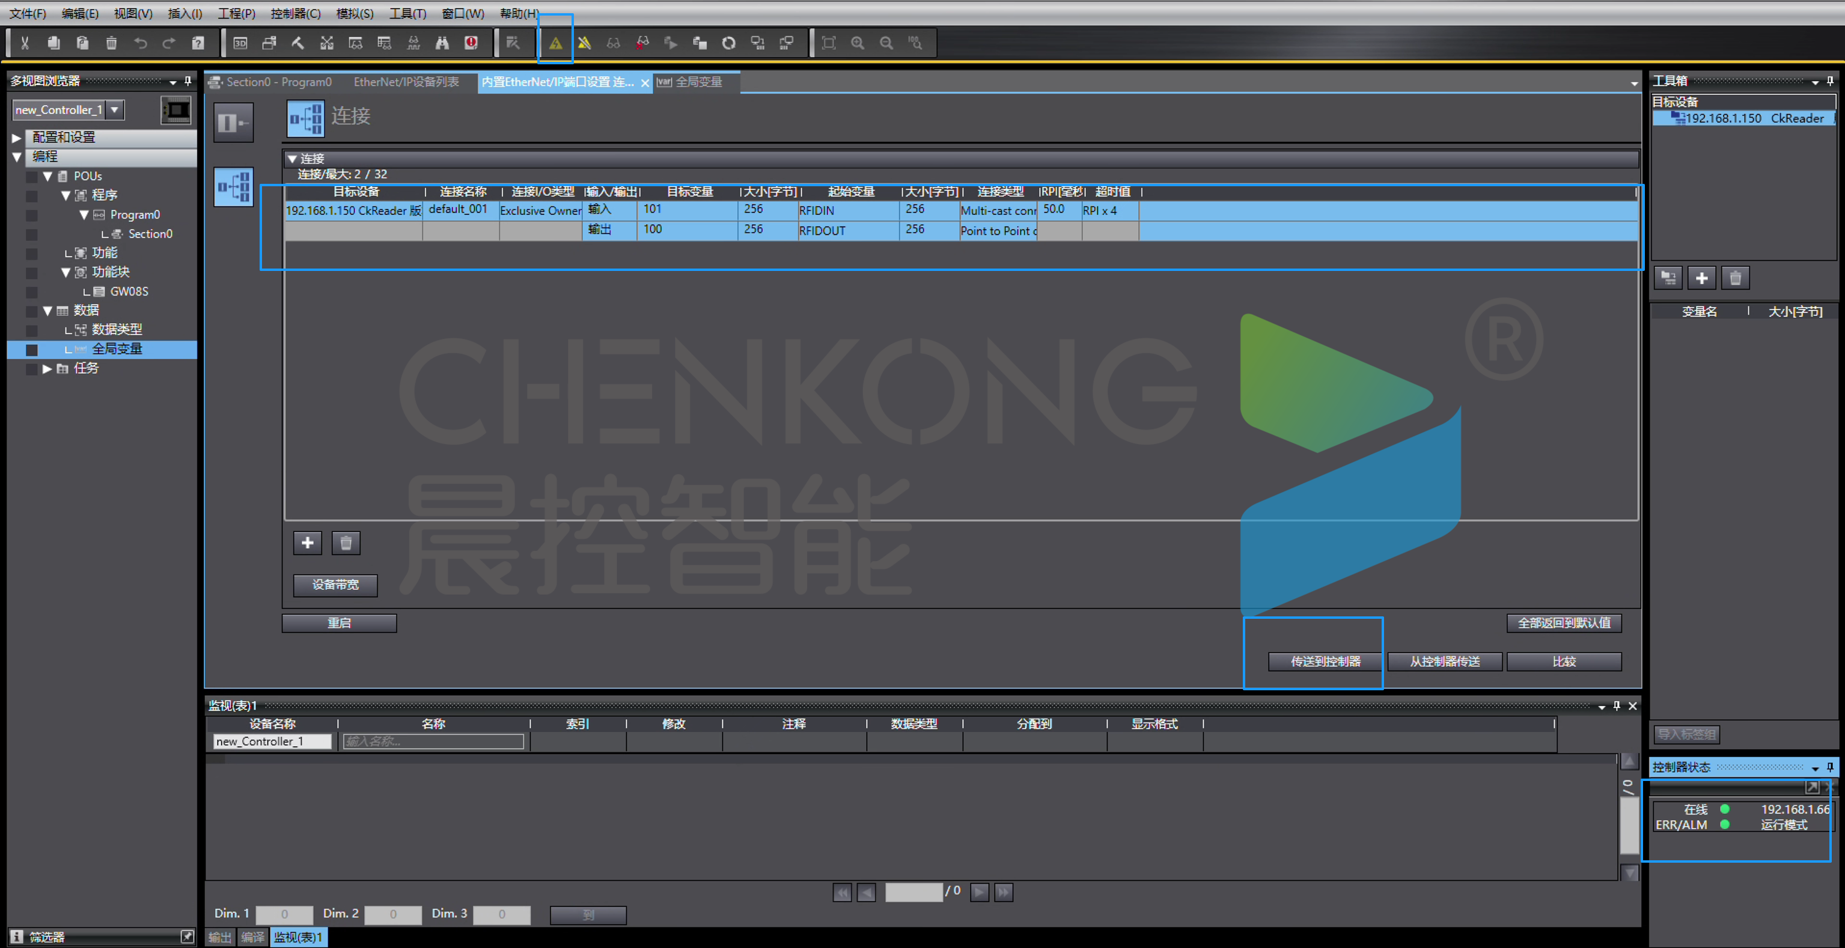Click the Redo arrow icon
Image resolution: width=1845 pixels, height=948 pixels.
click(x=169, y=43)
